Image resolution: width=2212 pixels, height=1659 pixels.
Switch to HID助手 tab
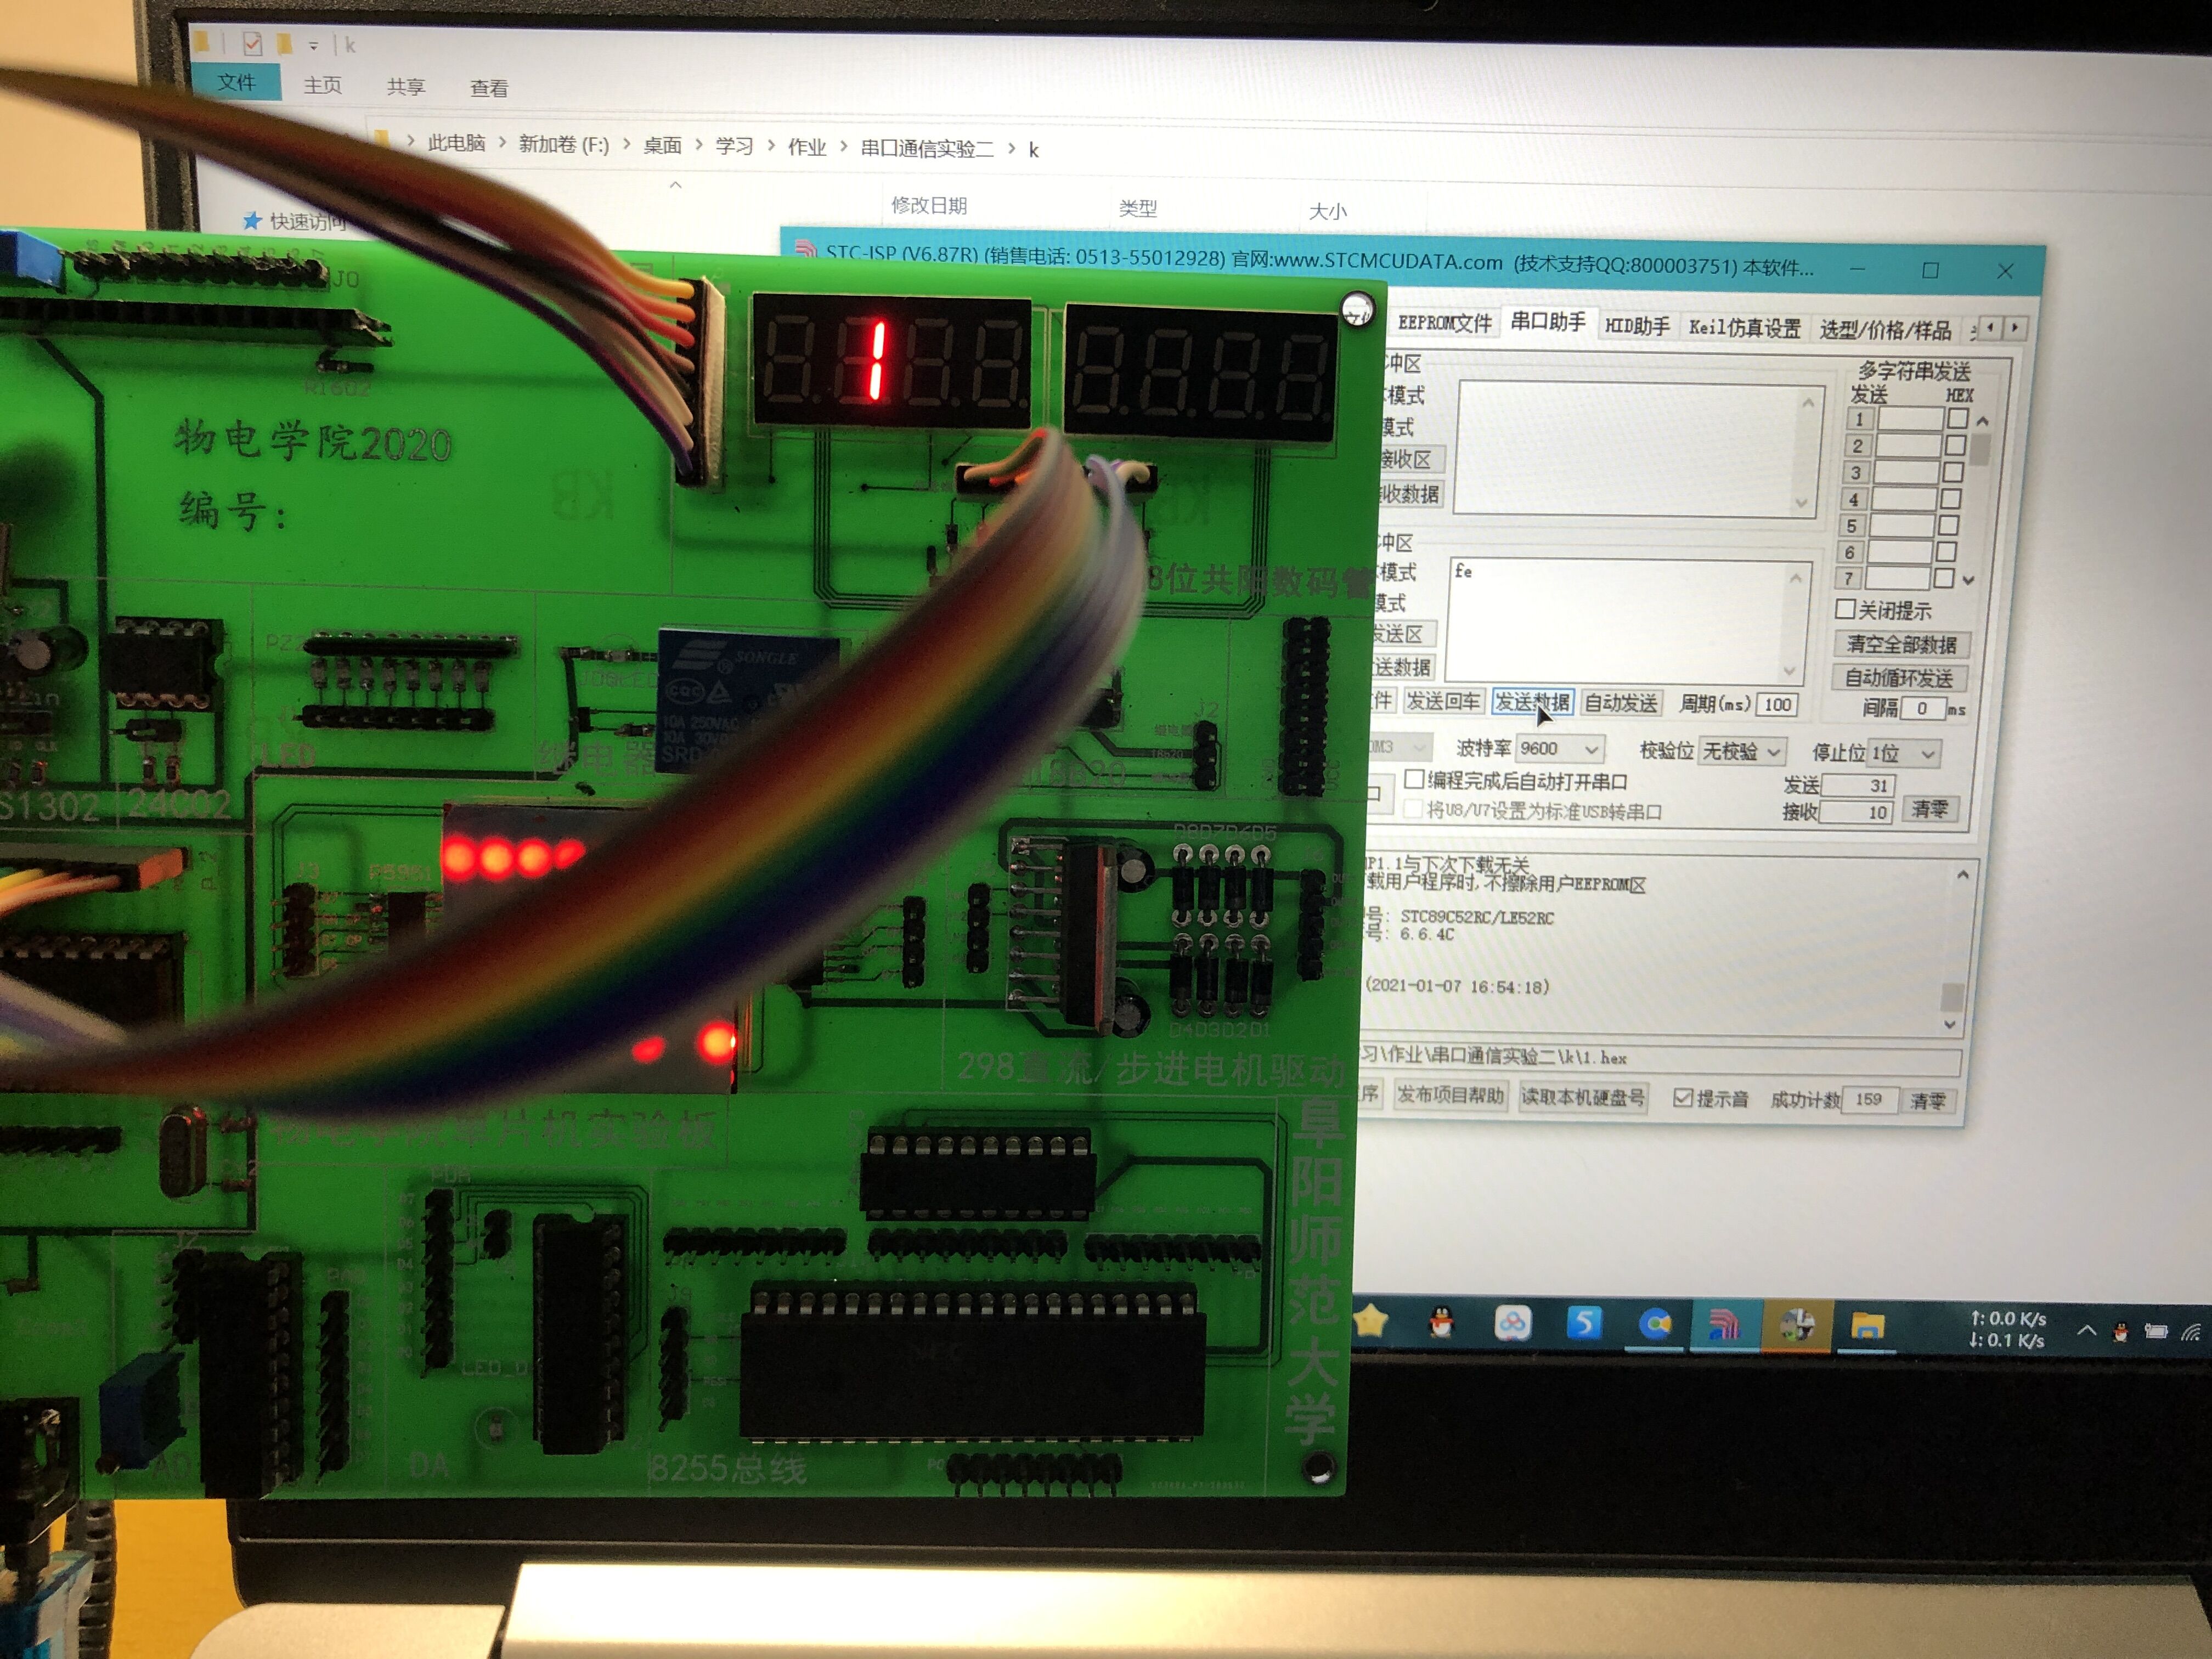tap(1637, 326)
